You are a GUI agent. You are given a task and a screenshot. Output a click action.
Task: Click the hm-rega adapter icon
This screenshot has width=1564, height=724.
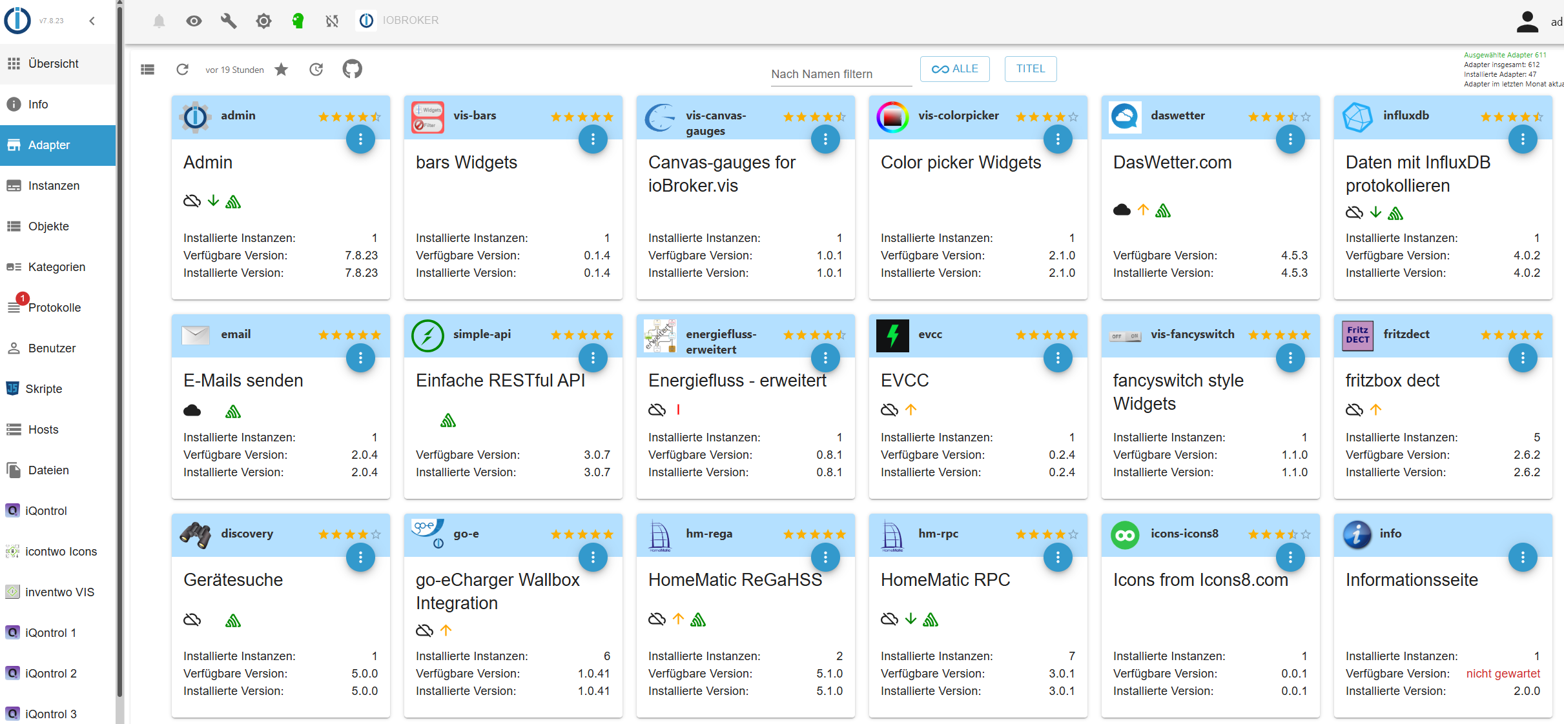click(660, 535)
